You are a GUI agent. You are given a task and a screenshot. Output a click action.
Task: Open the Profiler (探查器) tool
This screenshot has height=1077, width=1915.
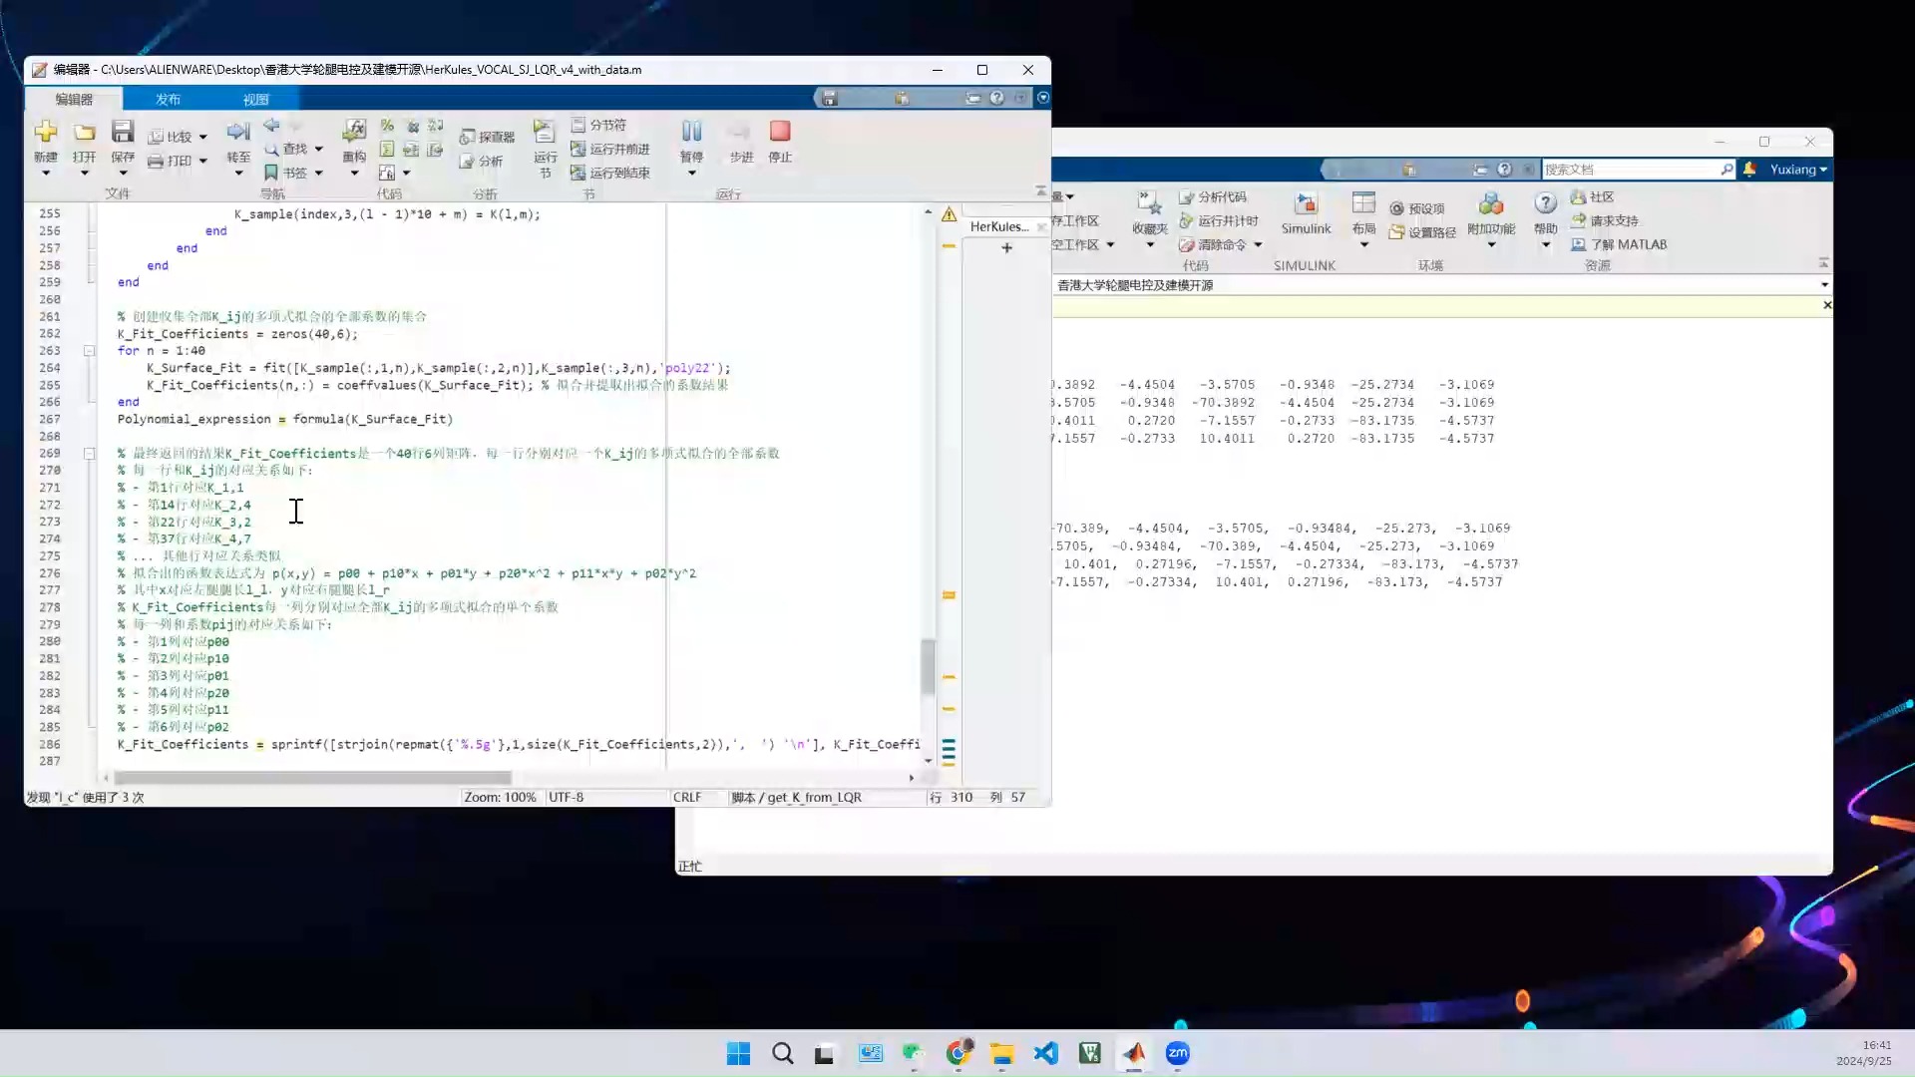(x=488, y=137)
